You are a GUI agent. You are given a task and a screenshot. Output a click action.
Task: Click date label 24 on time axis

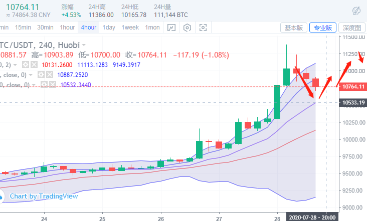tap(44, 219)
